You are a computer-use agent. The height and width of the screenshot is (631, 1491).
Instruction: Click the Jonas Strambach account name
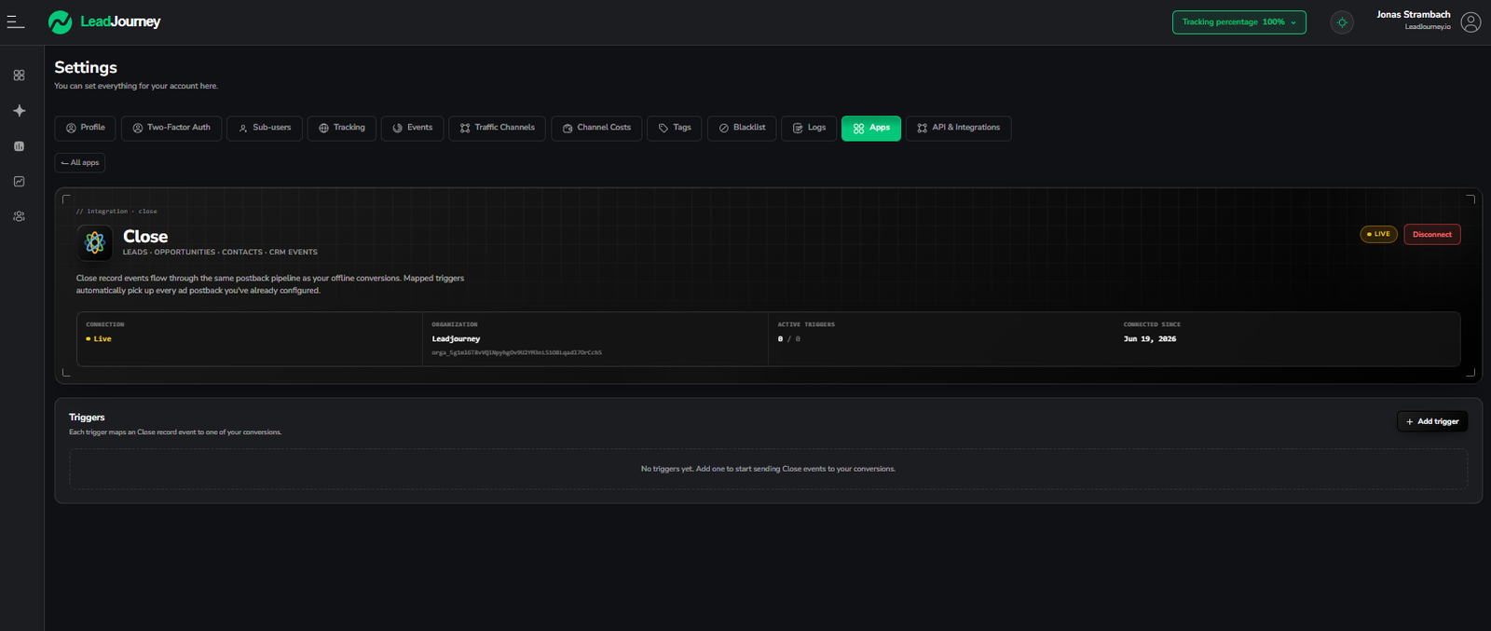click(x=1413, y=15)
